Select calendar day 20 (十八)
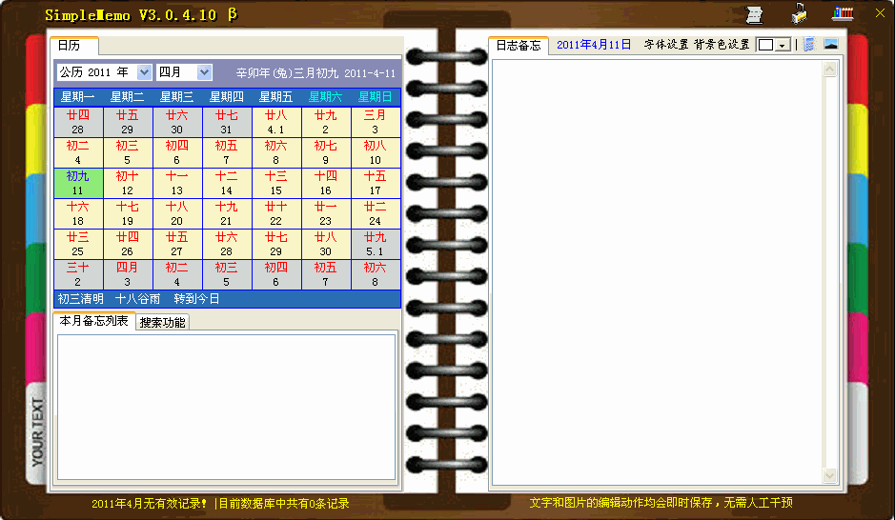The width and height of the screenshot is (895, 520). click(177, 213)
